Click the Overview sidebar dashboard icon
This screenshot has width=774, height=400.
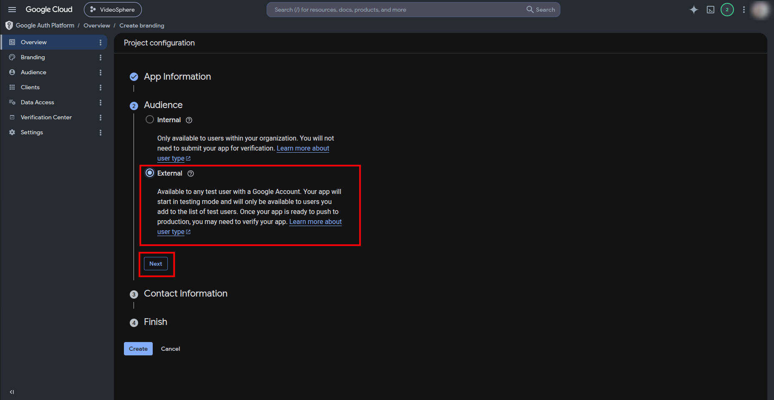[12, 42]
